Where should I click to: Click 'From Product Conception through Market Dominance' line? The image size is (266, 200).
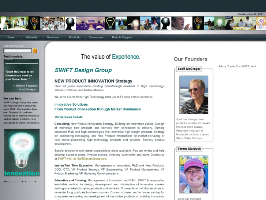point(98,109)
